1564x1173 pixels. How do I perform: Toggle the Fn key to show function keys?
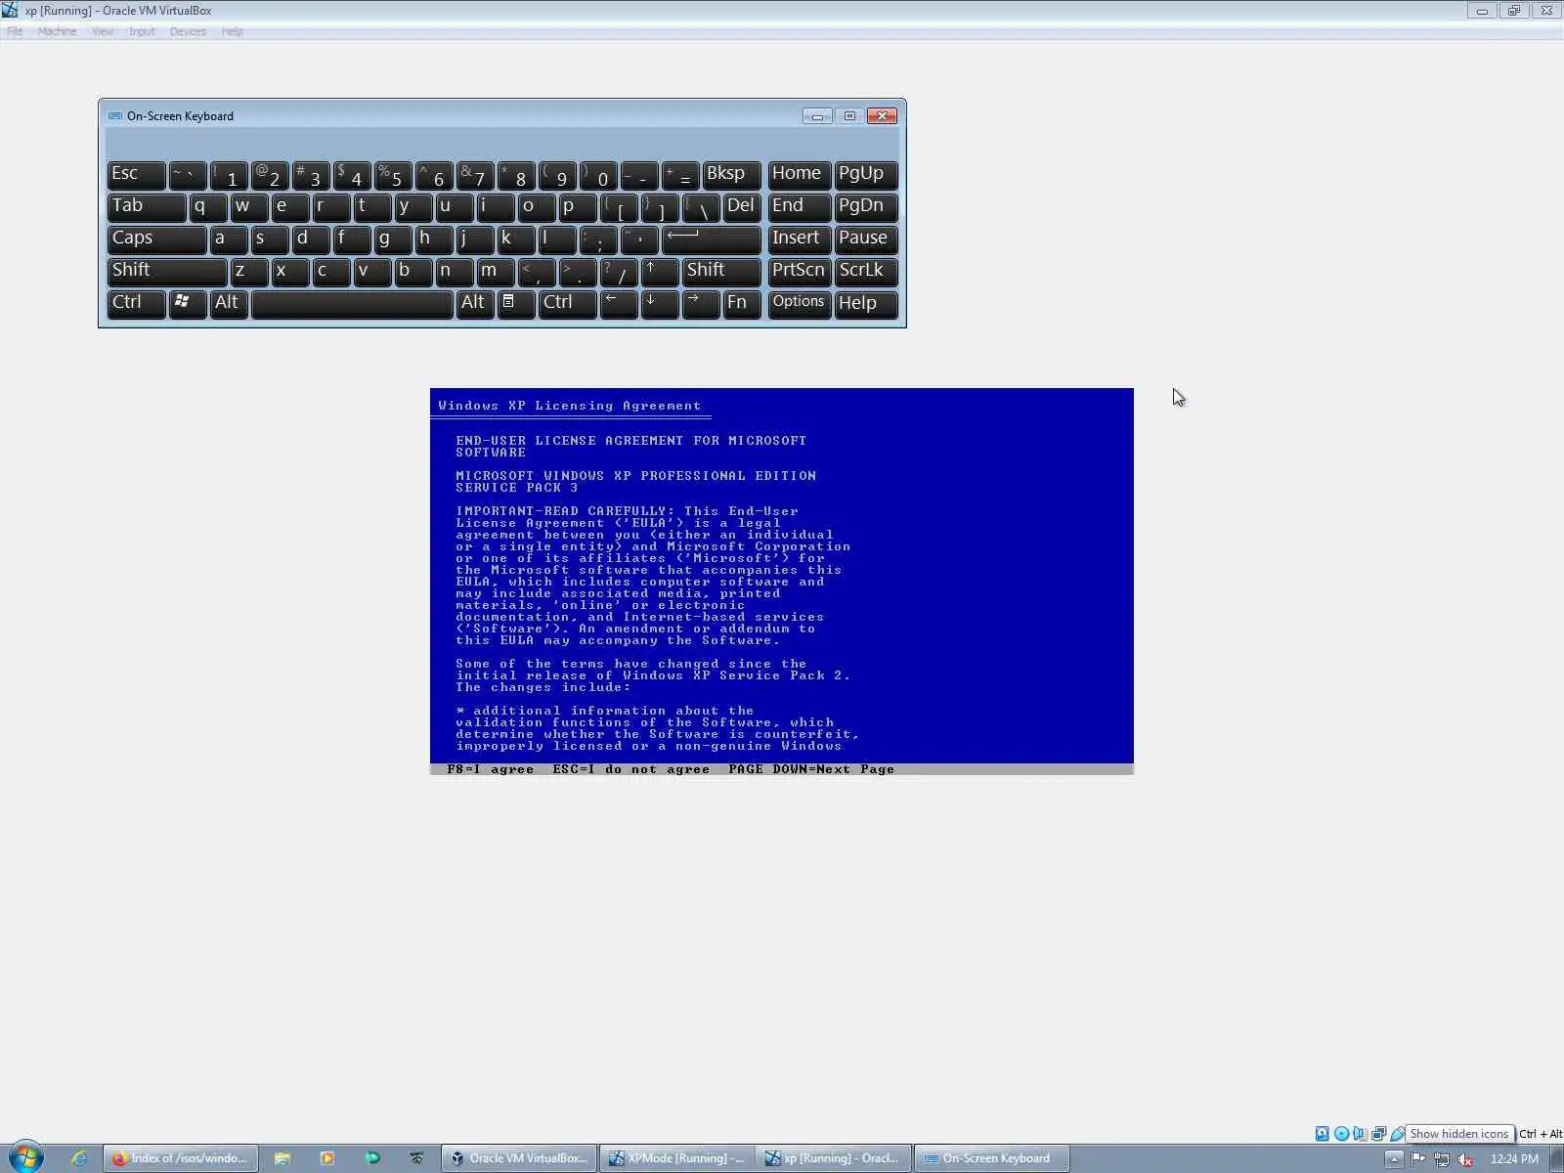[x=742, y=304]
